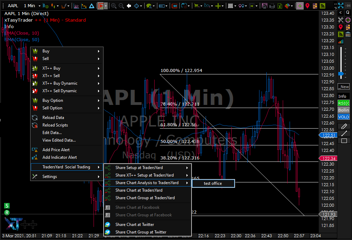Zoom out of the chart
Viewport: 352px width, 240px height.
(121, 6)
